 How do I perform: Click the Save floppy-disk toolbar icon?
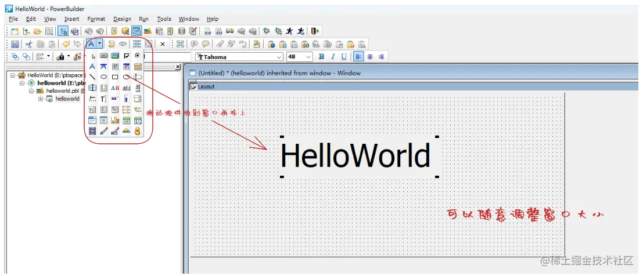(x=15, y=44)
